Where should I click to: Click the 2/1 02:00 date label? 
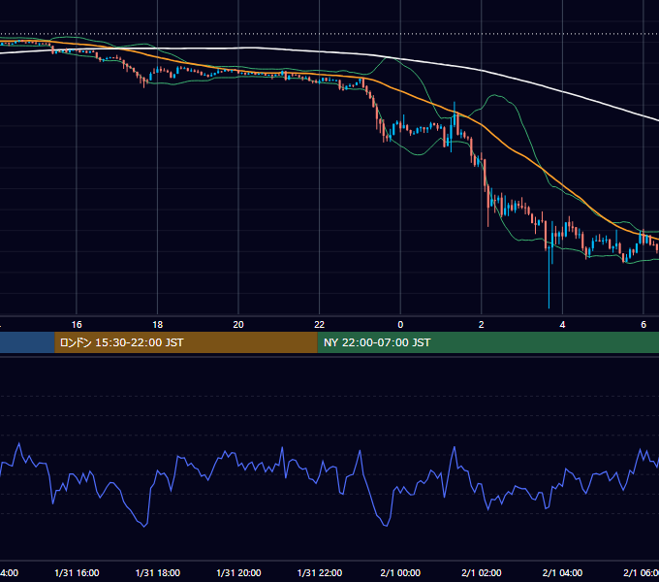[482, 573]
